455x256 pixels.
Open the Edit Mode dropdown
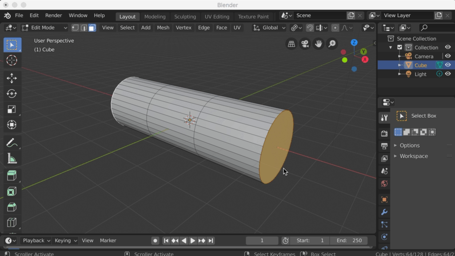[44, 28]
